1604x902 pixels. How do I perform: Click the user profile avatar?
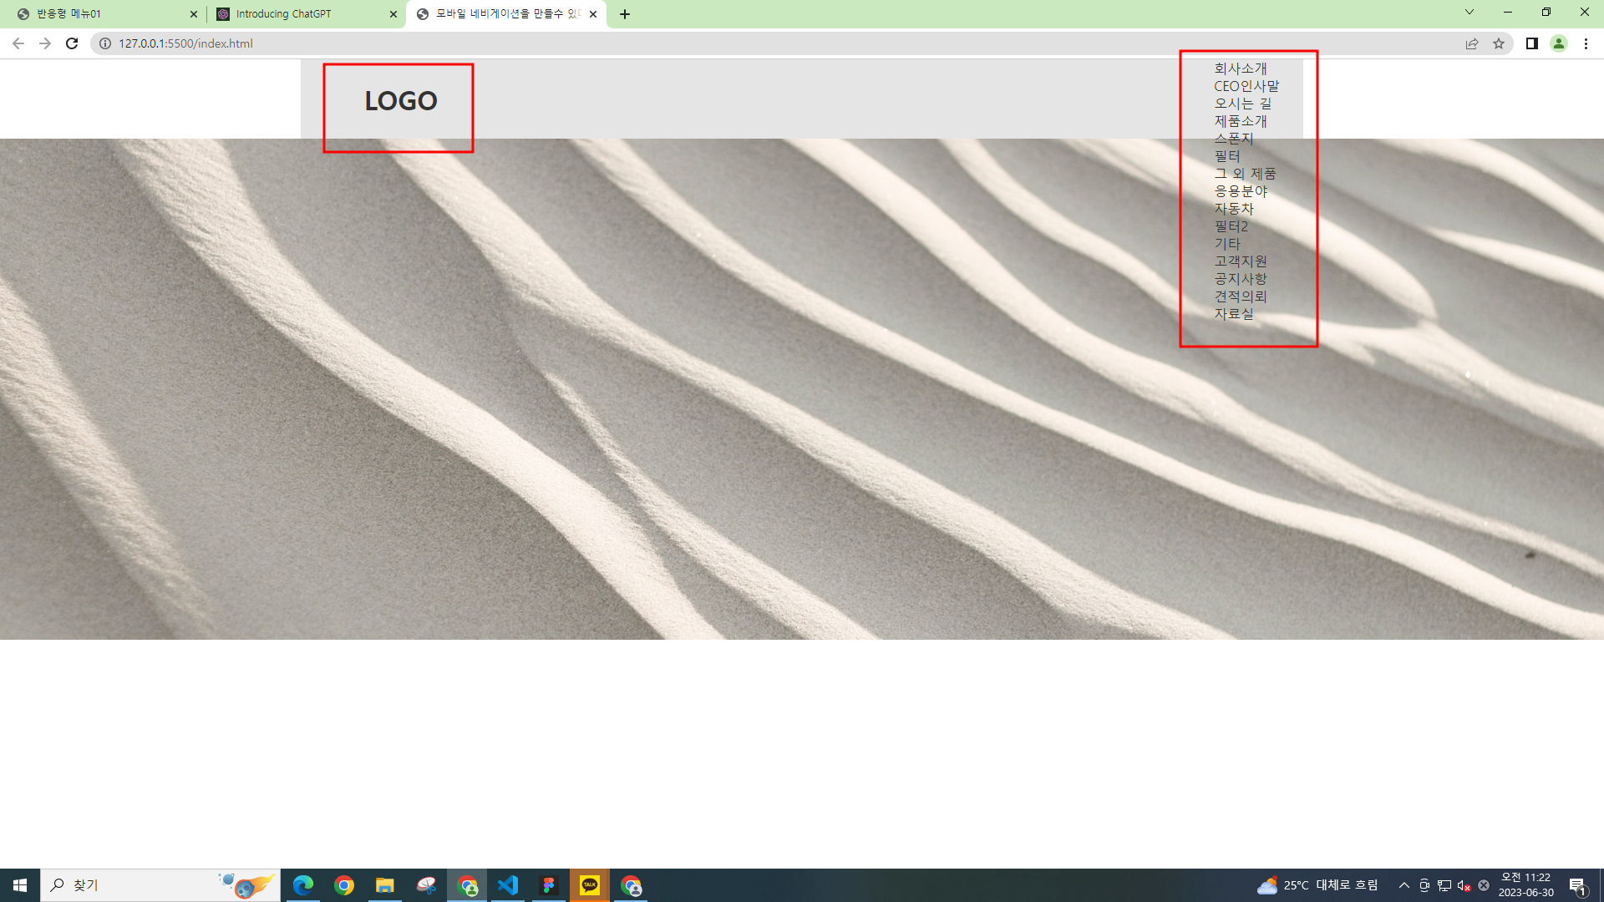(1558, 43)
